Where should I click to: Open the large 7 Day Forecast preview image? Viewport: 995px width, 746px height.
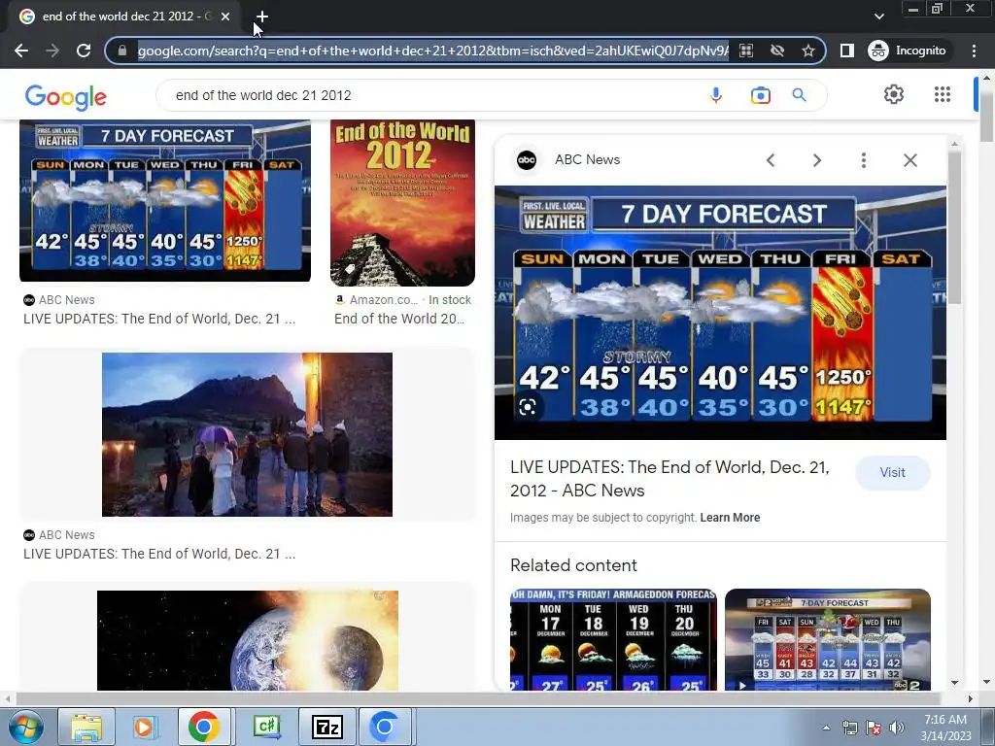tap(720, 312)
